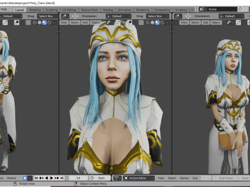Toggle gizmo display in middle viewport
This screenshot has height=187, width=250.
[118, 22]
